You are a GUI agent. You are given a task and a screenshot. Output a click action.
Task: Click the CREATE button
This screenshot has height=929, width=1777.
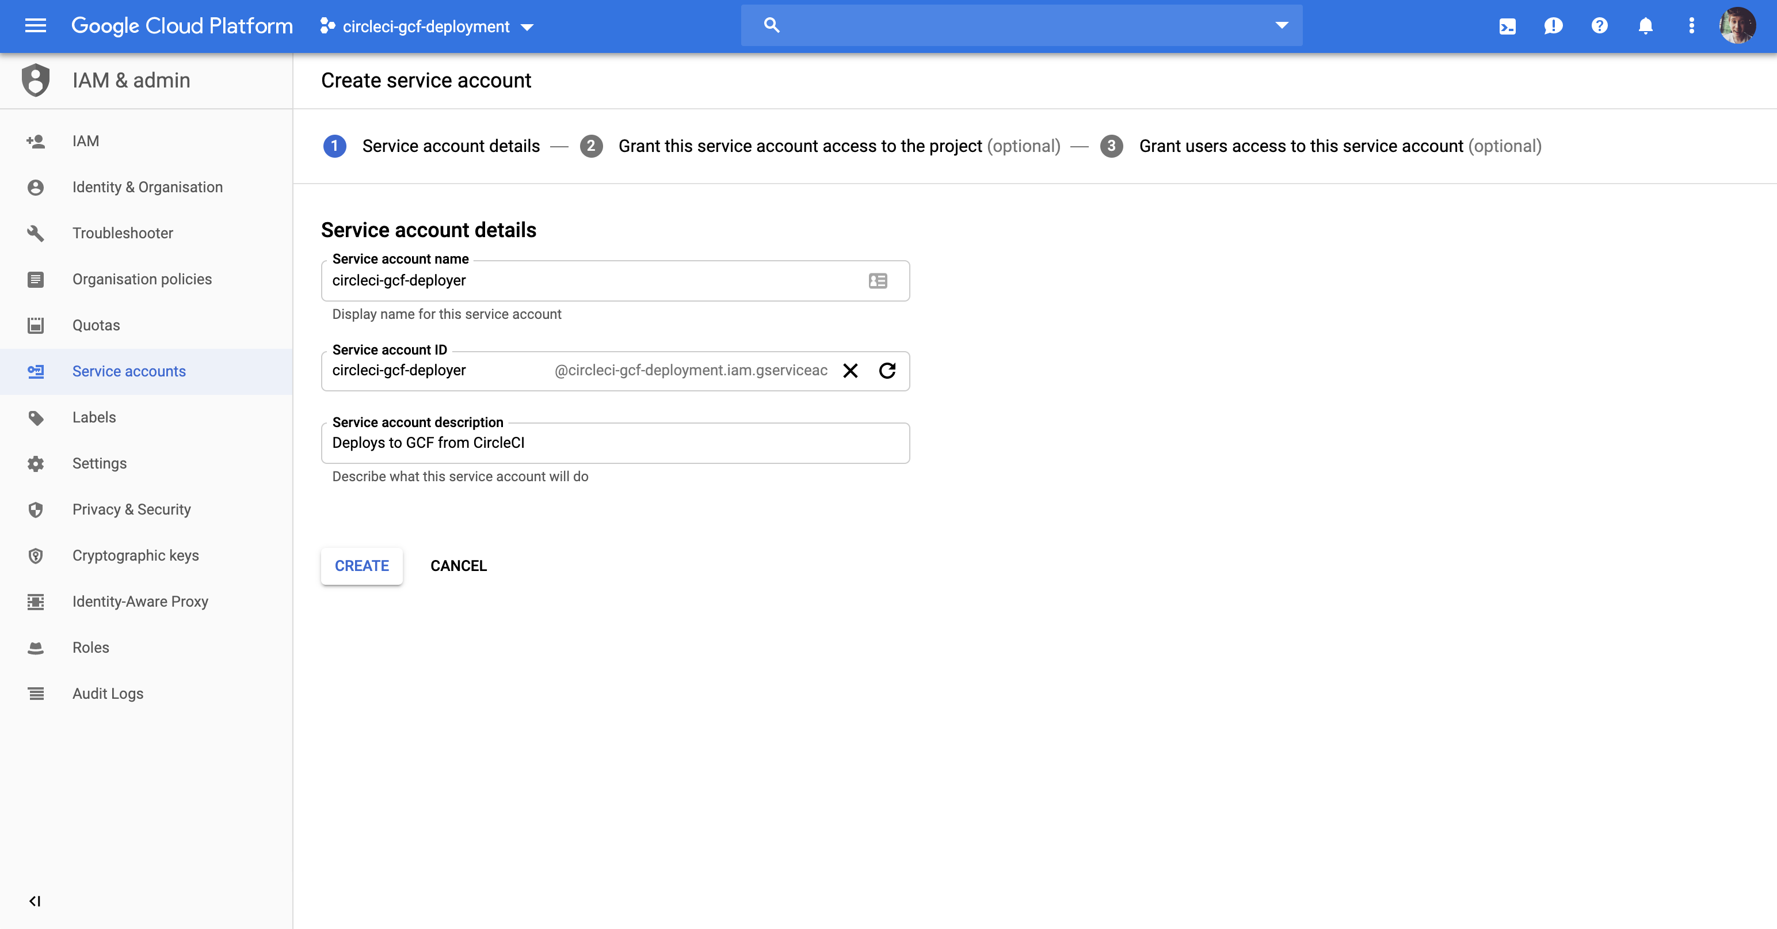pos(361,566)
